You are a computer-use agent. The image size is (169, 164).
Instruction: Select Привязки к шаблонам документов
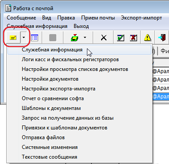pyautogui.click(x=79, y=128)
